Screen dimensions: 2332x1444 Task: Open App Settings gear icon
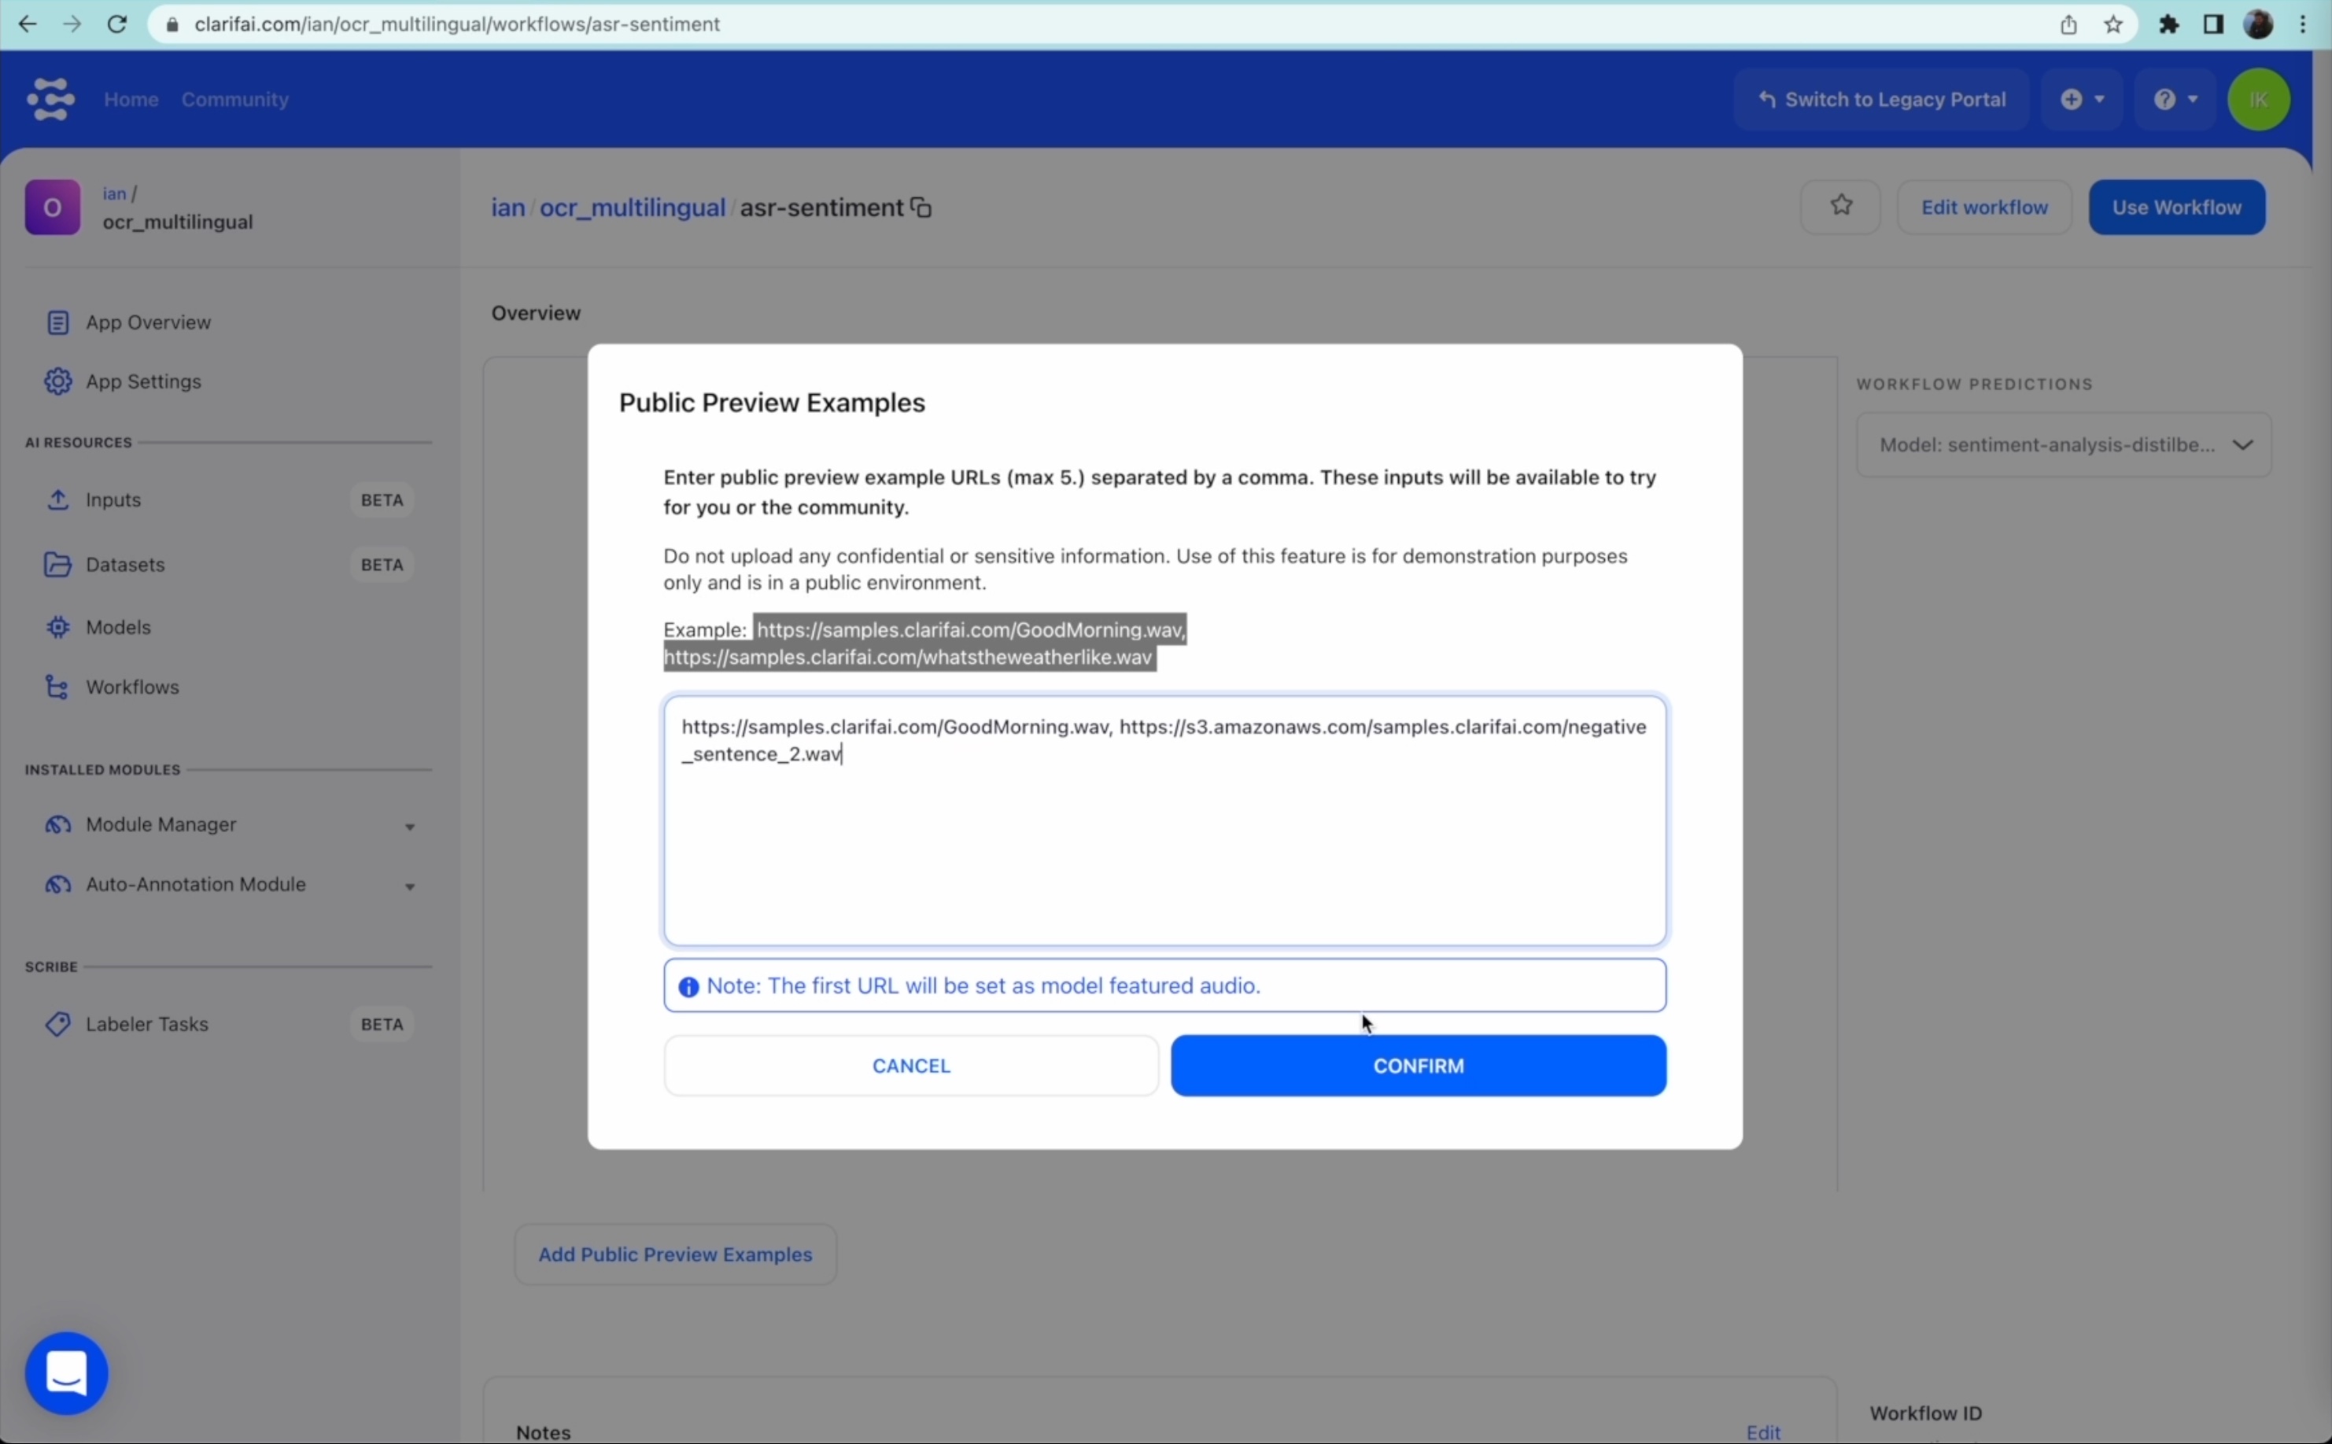(57, 381)
